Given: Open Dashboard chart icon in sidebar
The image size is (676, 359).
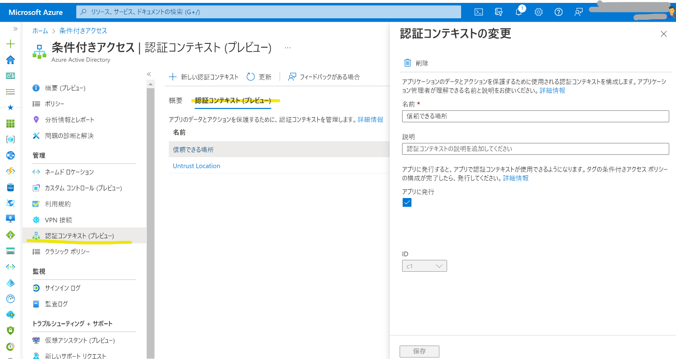Looking at the screenshot, I should click(x=10, y=76).
